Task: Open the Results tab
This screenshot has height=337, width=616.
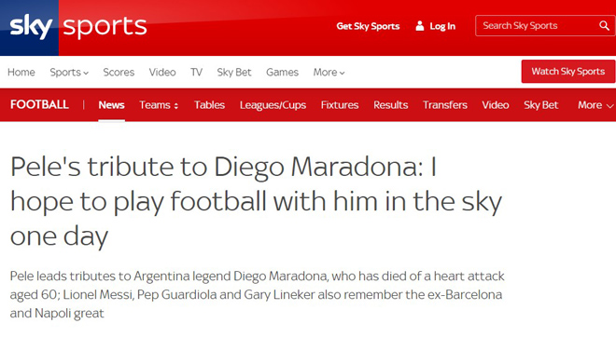Action: [390, 105]
